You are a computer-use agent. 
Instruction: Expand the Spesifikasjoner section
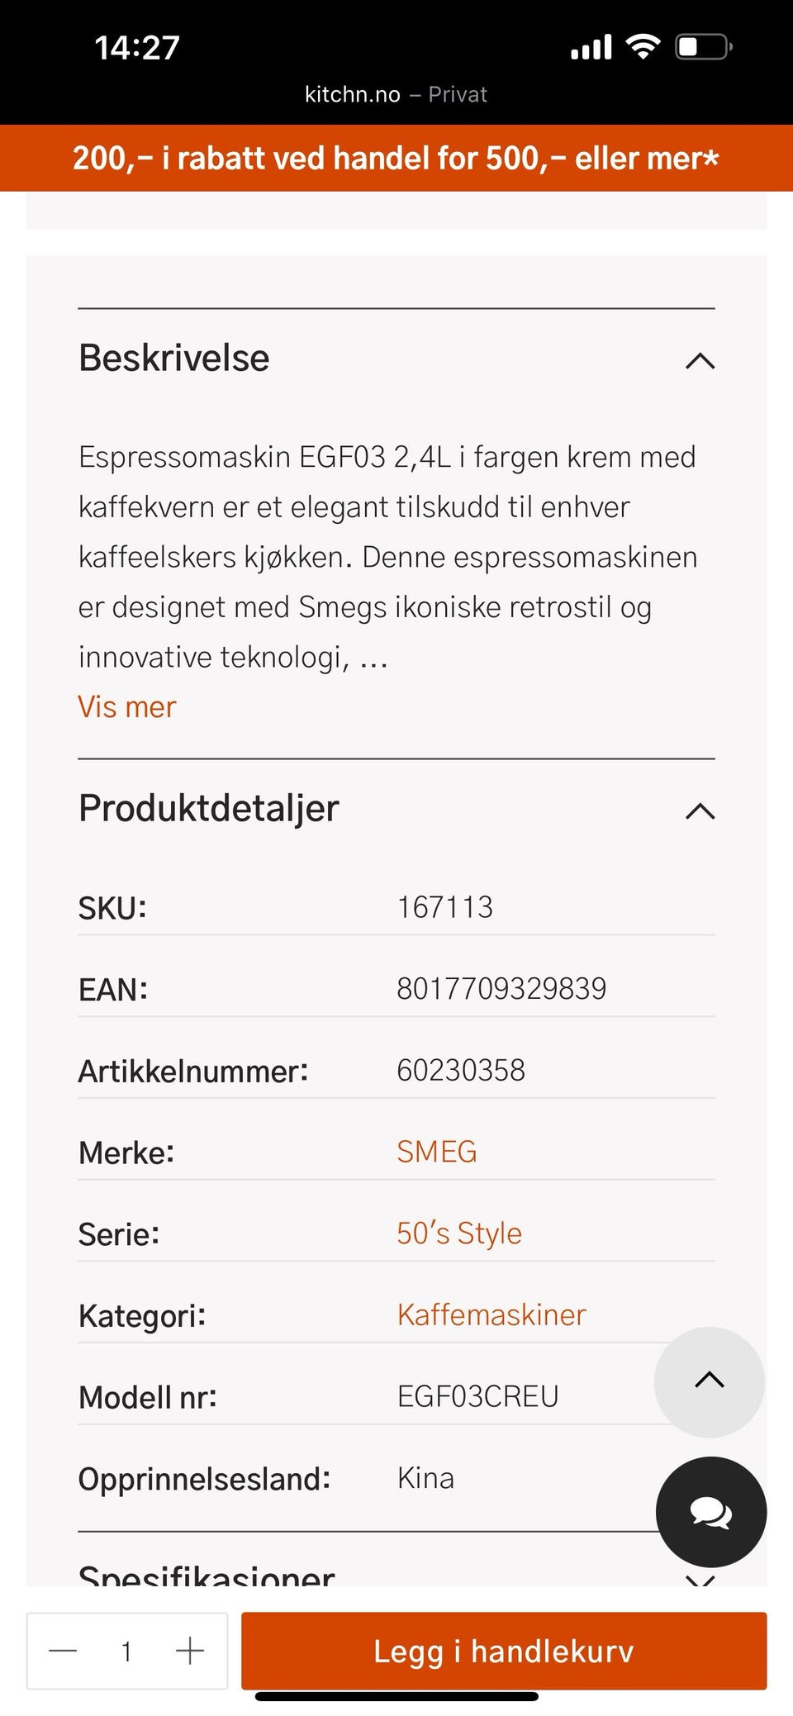(207, 1575)
